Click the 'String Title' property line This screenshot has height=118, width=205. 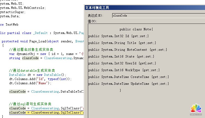pyautogui.click(x=122, y=43)
